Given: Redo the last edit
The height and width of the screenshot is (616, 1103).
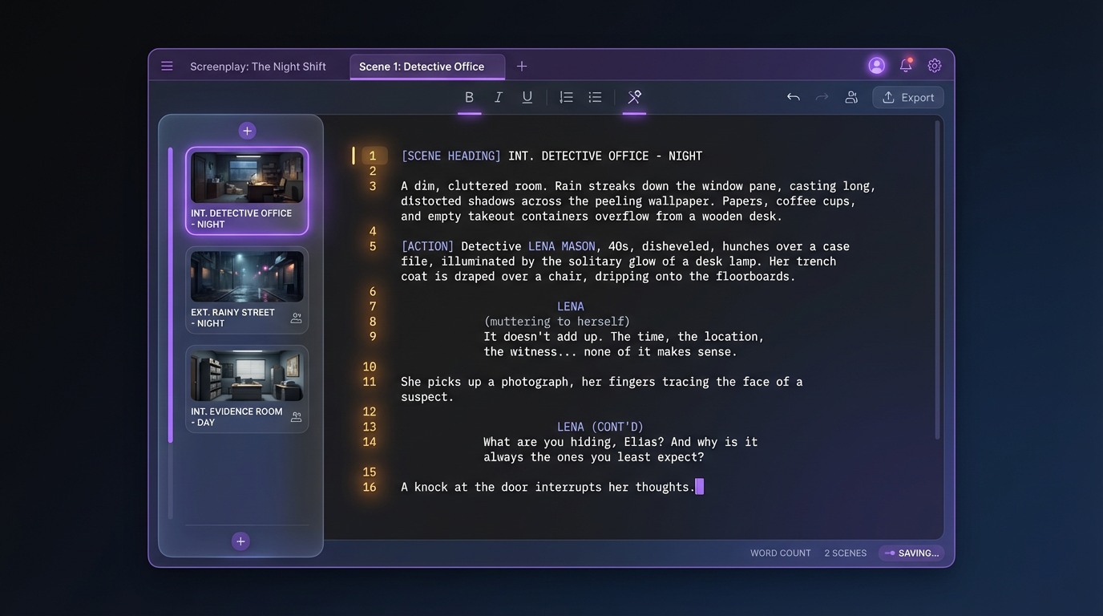Looking at the screenshot, I should pyautogui.click(x=822, y=96).
